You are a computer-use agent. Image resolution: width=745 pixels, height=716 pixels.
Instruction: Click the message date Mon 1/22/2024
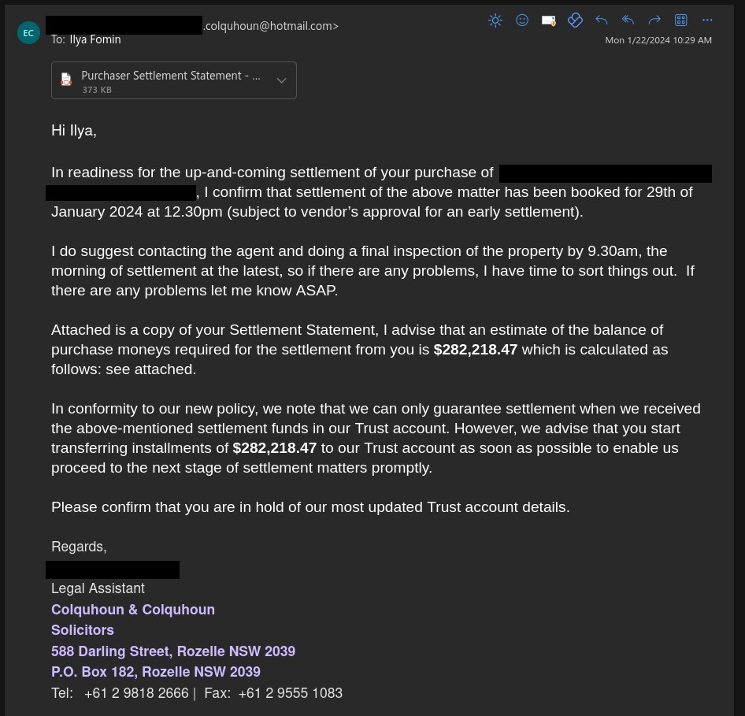pos(658,40)
